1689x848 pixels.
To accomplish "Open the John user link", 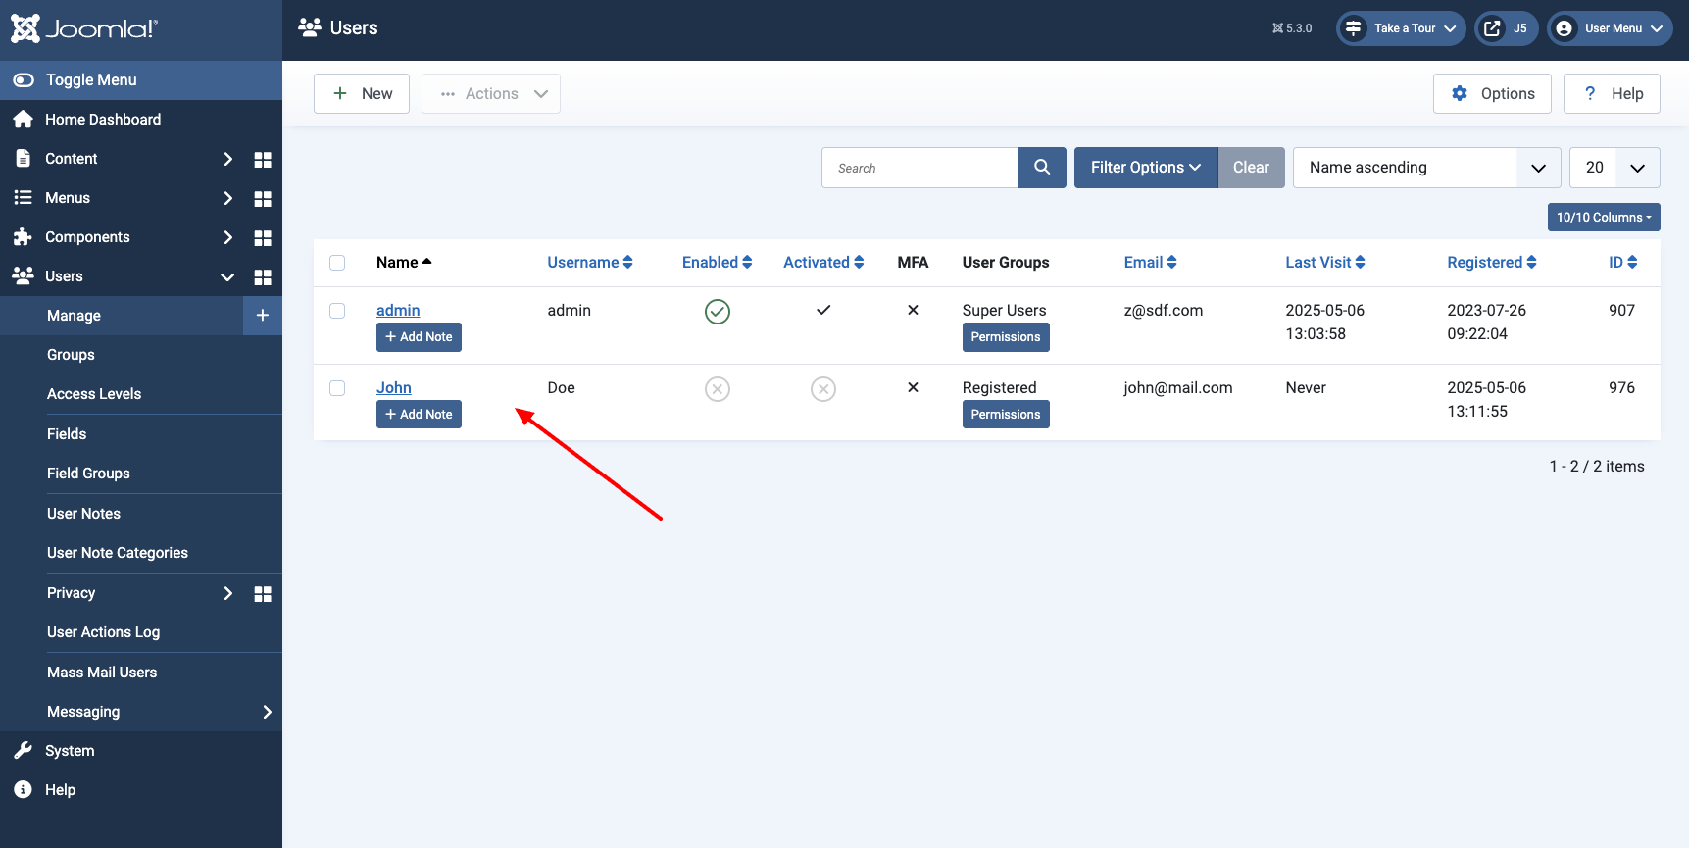I will coord(394,387).
